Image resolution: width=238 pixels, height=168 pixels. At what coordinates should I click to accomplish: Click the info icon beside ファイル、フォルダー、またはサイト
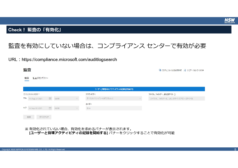(175, 95)
